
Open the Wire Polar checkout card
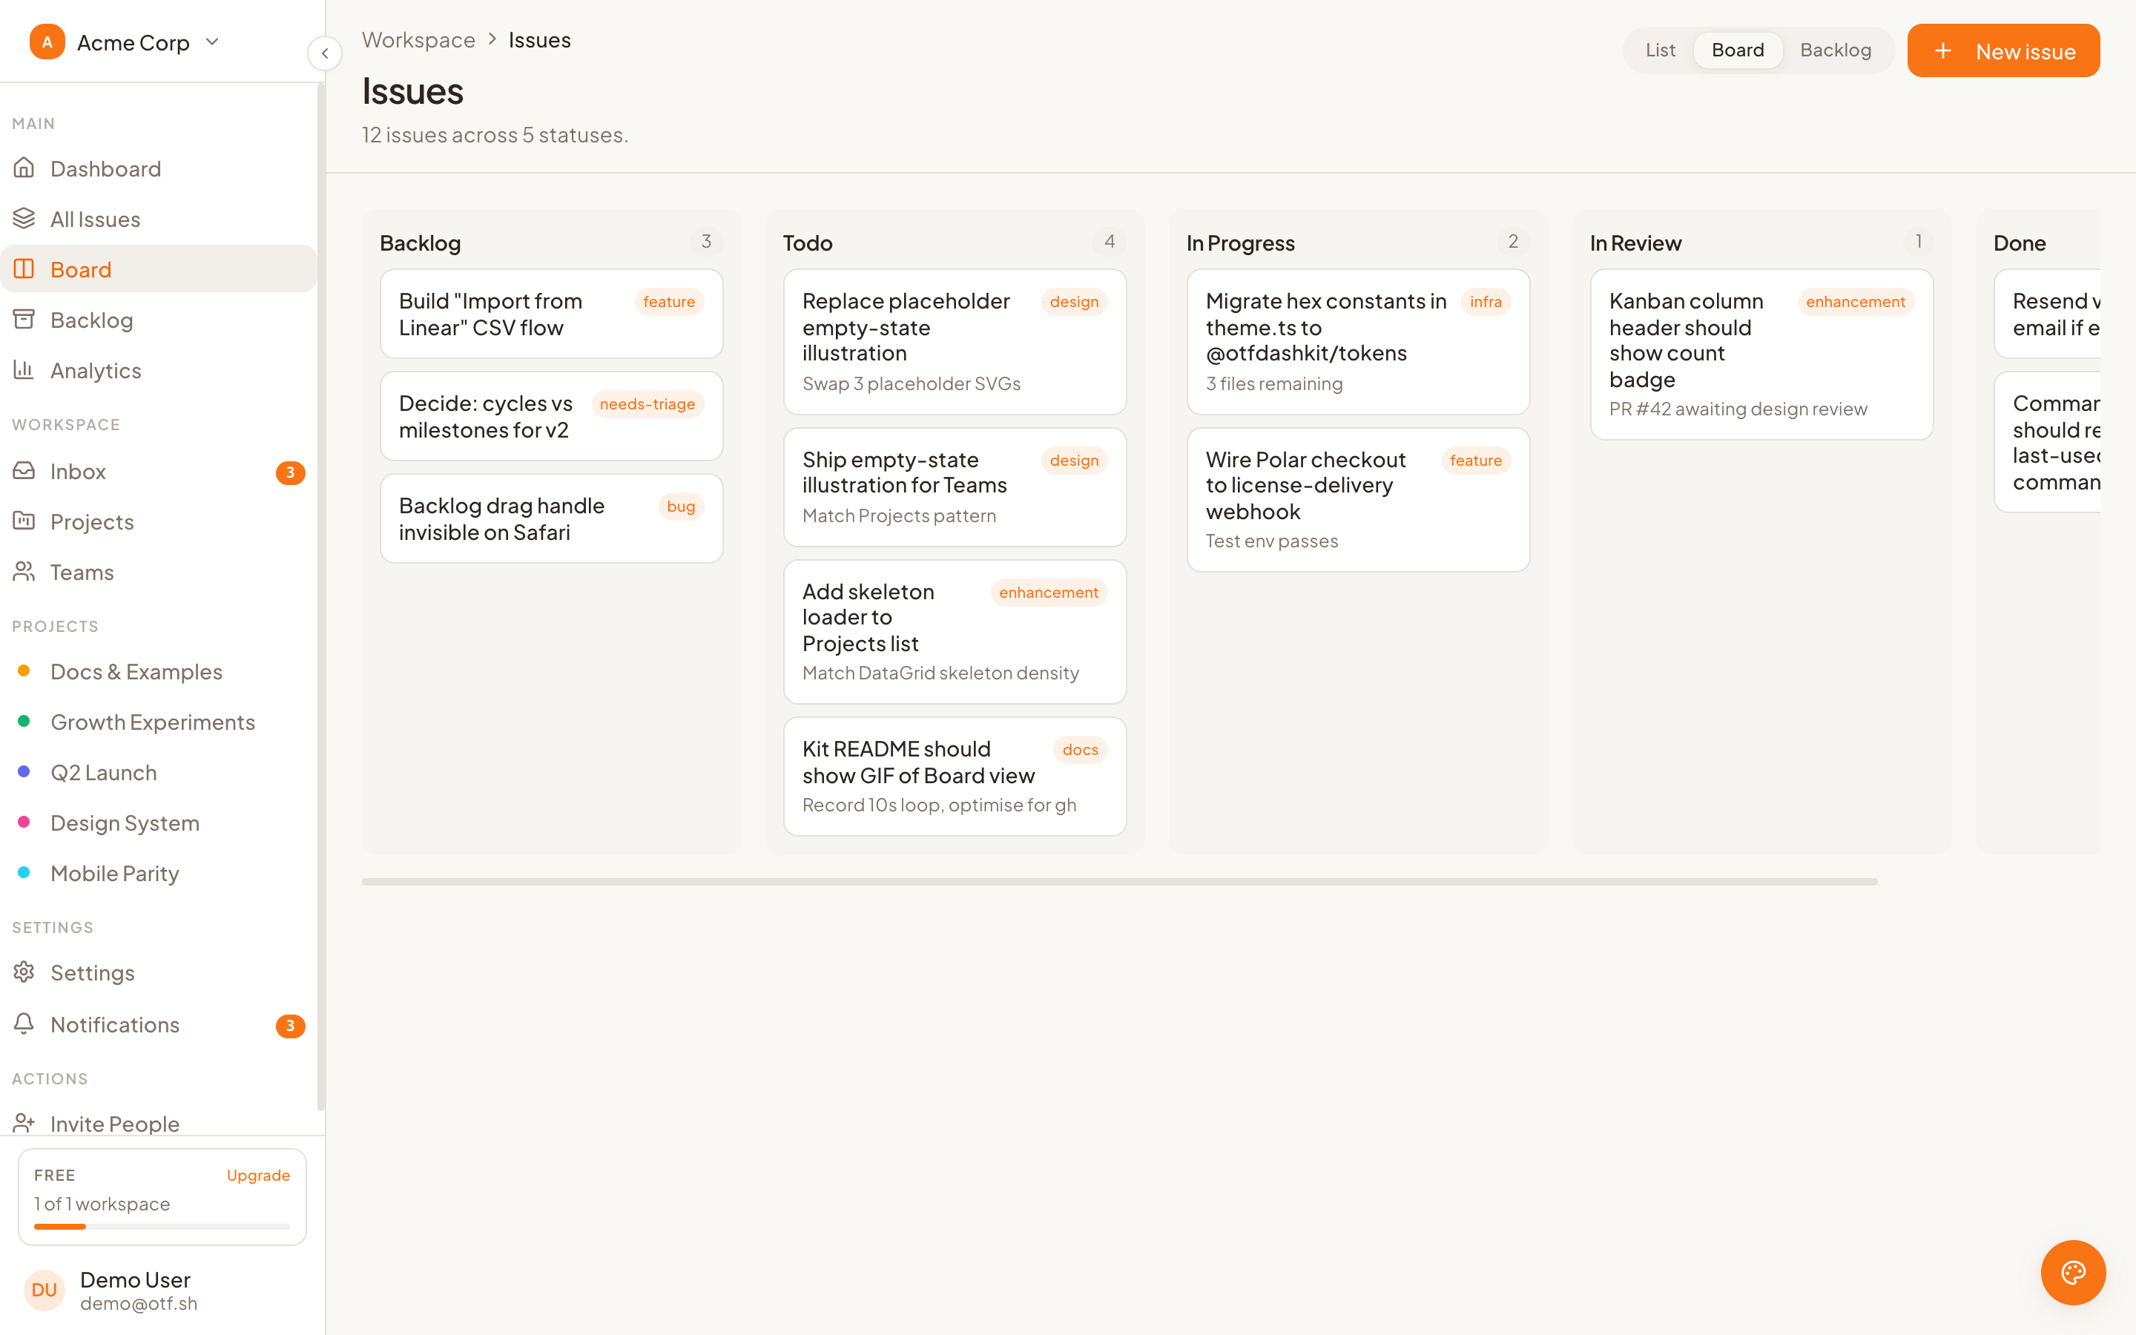pyautogui.click(x=1359, y=500)
